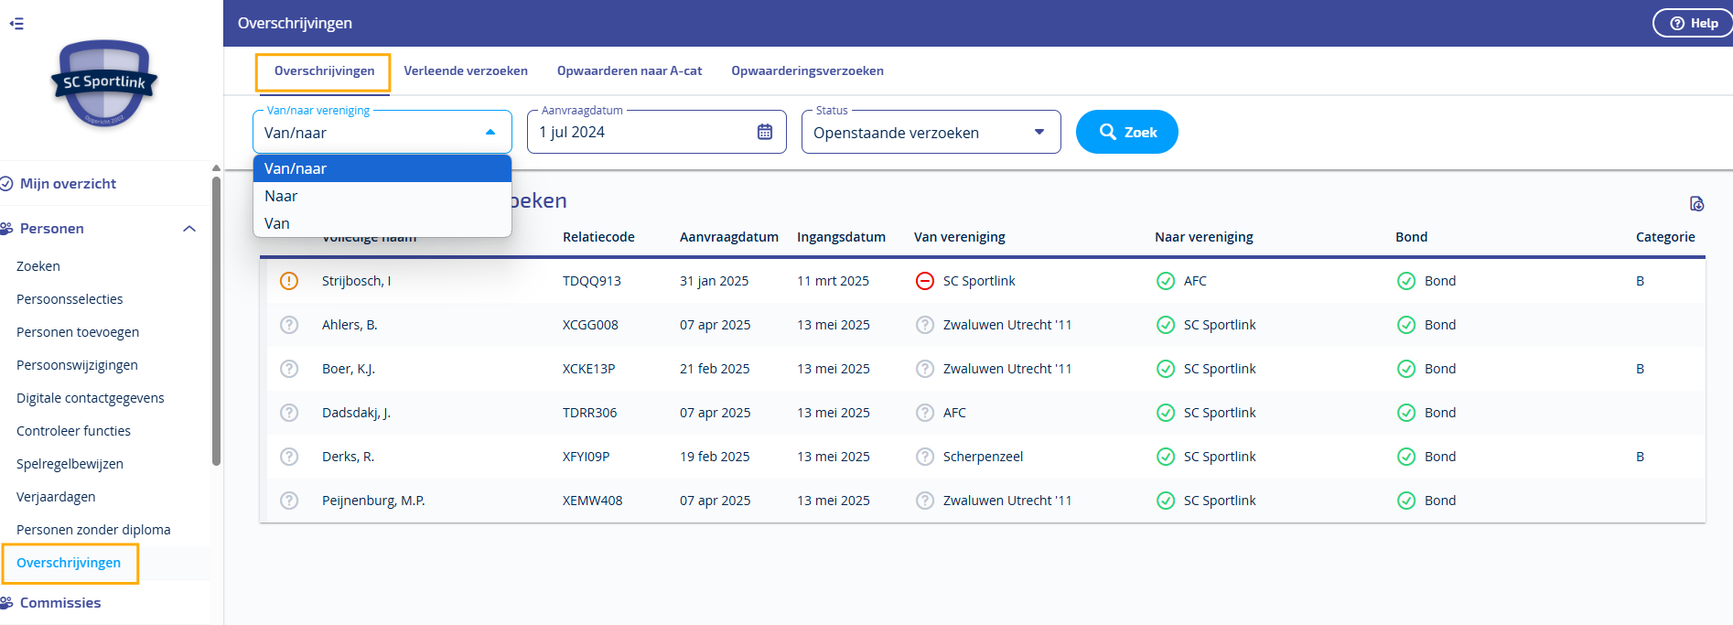Open Mijn overzicht in sidebar
The width and height of the screenshot is (1733, 625).
[68, 184]
